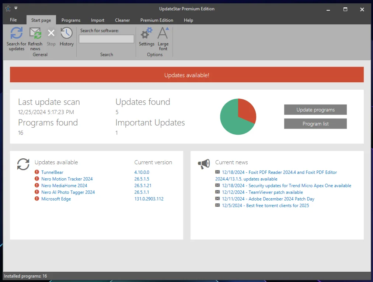Expand the quick access dropdown arrow
373x282 pixels.
[x=16, y=8]
